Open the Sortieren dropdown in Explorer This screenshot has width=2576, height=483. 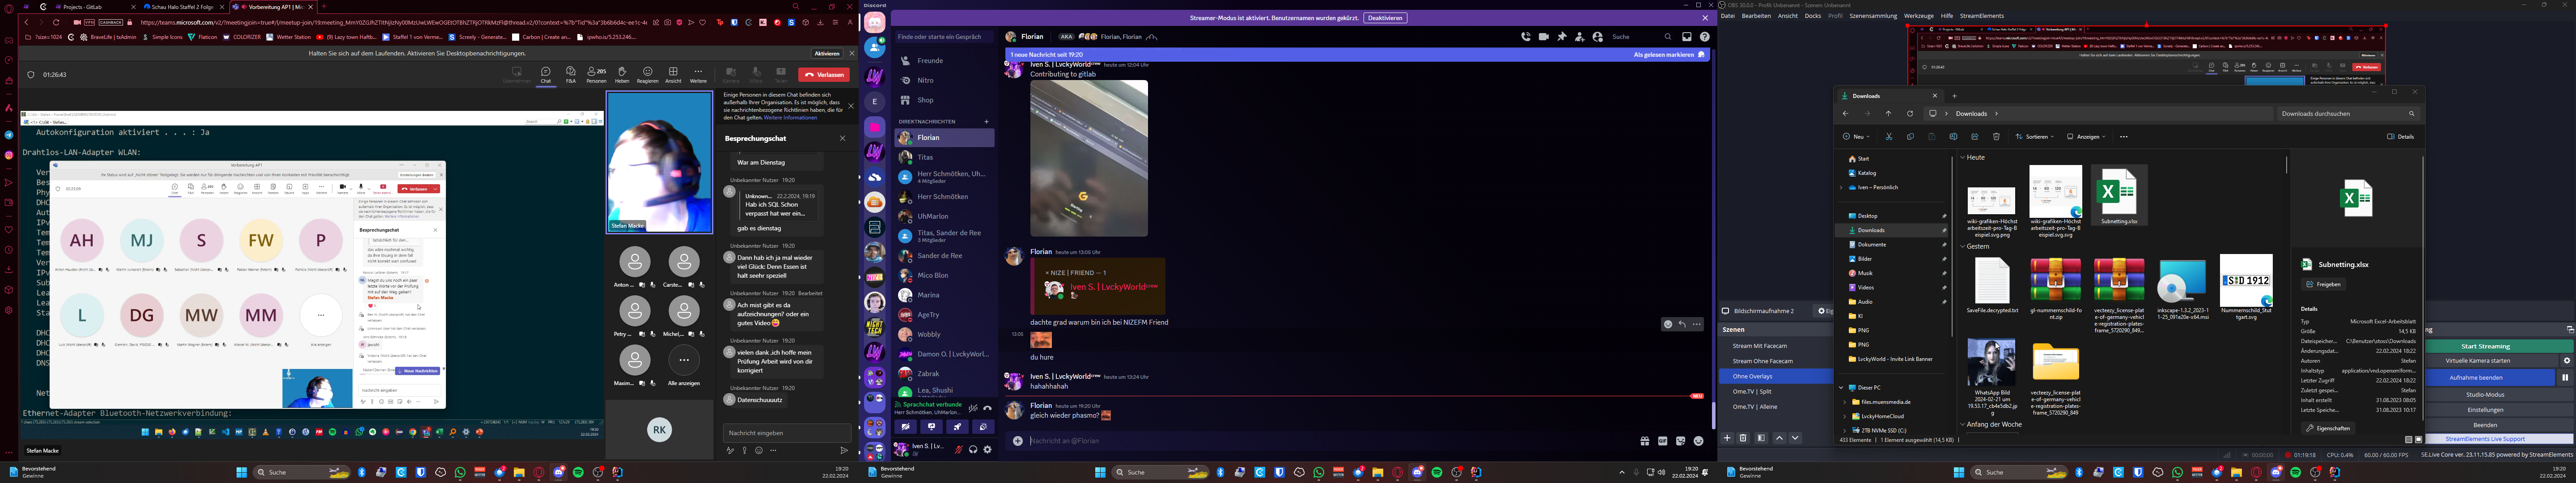[x=2035, y=137]
